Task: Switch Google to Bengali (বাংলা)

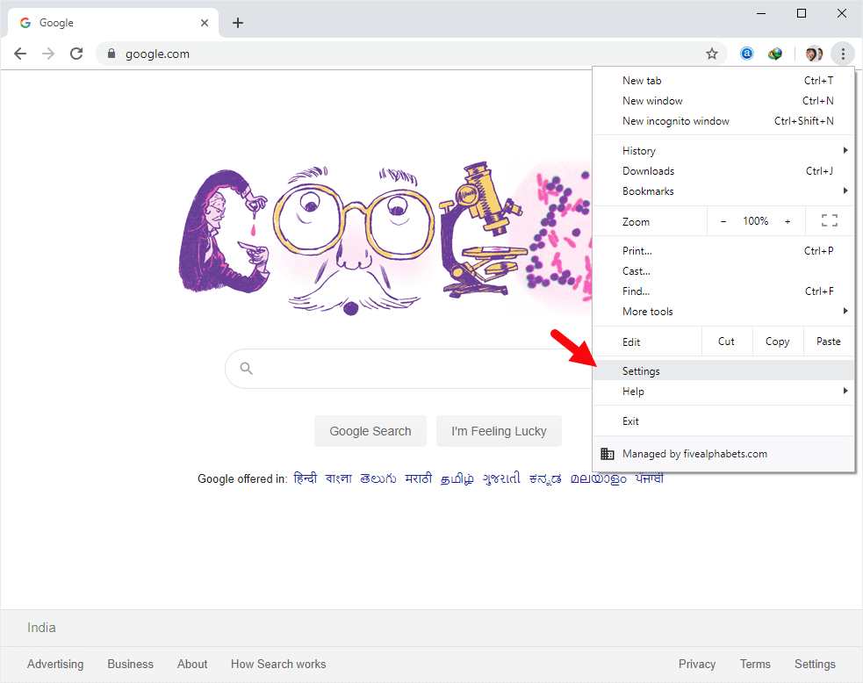Action: [x=339, y=478]
